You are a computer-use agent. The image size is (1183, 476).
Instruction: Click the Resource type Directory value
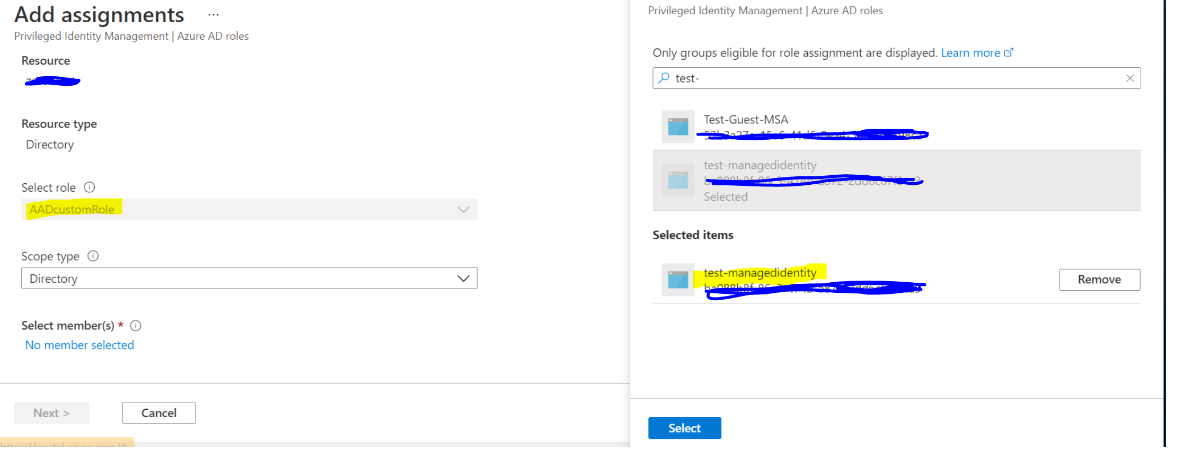click(50, 145)
